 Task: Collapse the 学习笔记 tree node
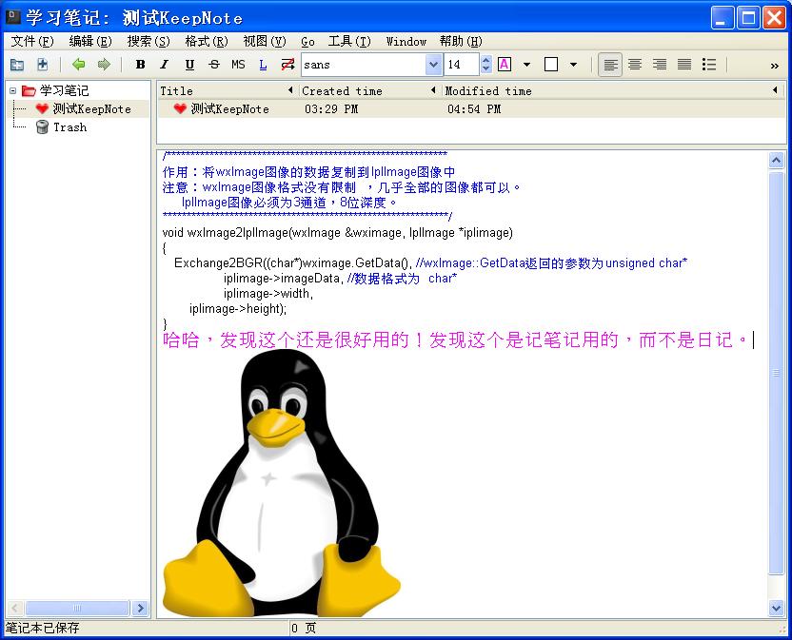(13, 91)
